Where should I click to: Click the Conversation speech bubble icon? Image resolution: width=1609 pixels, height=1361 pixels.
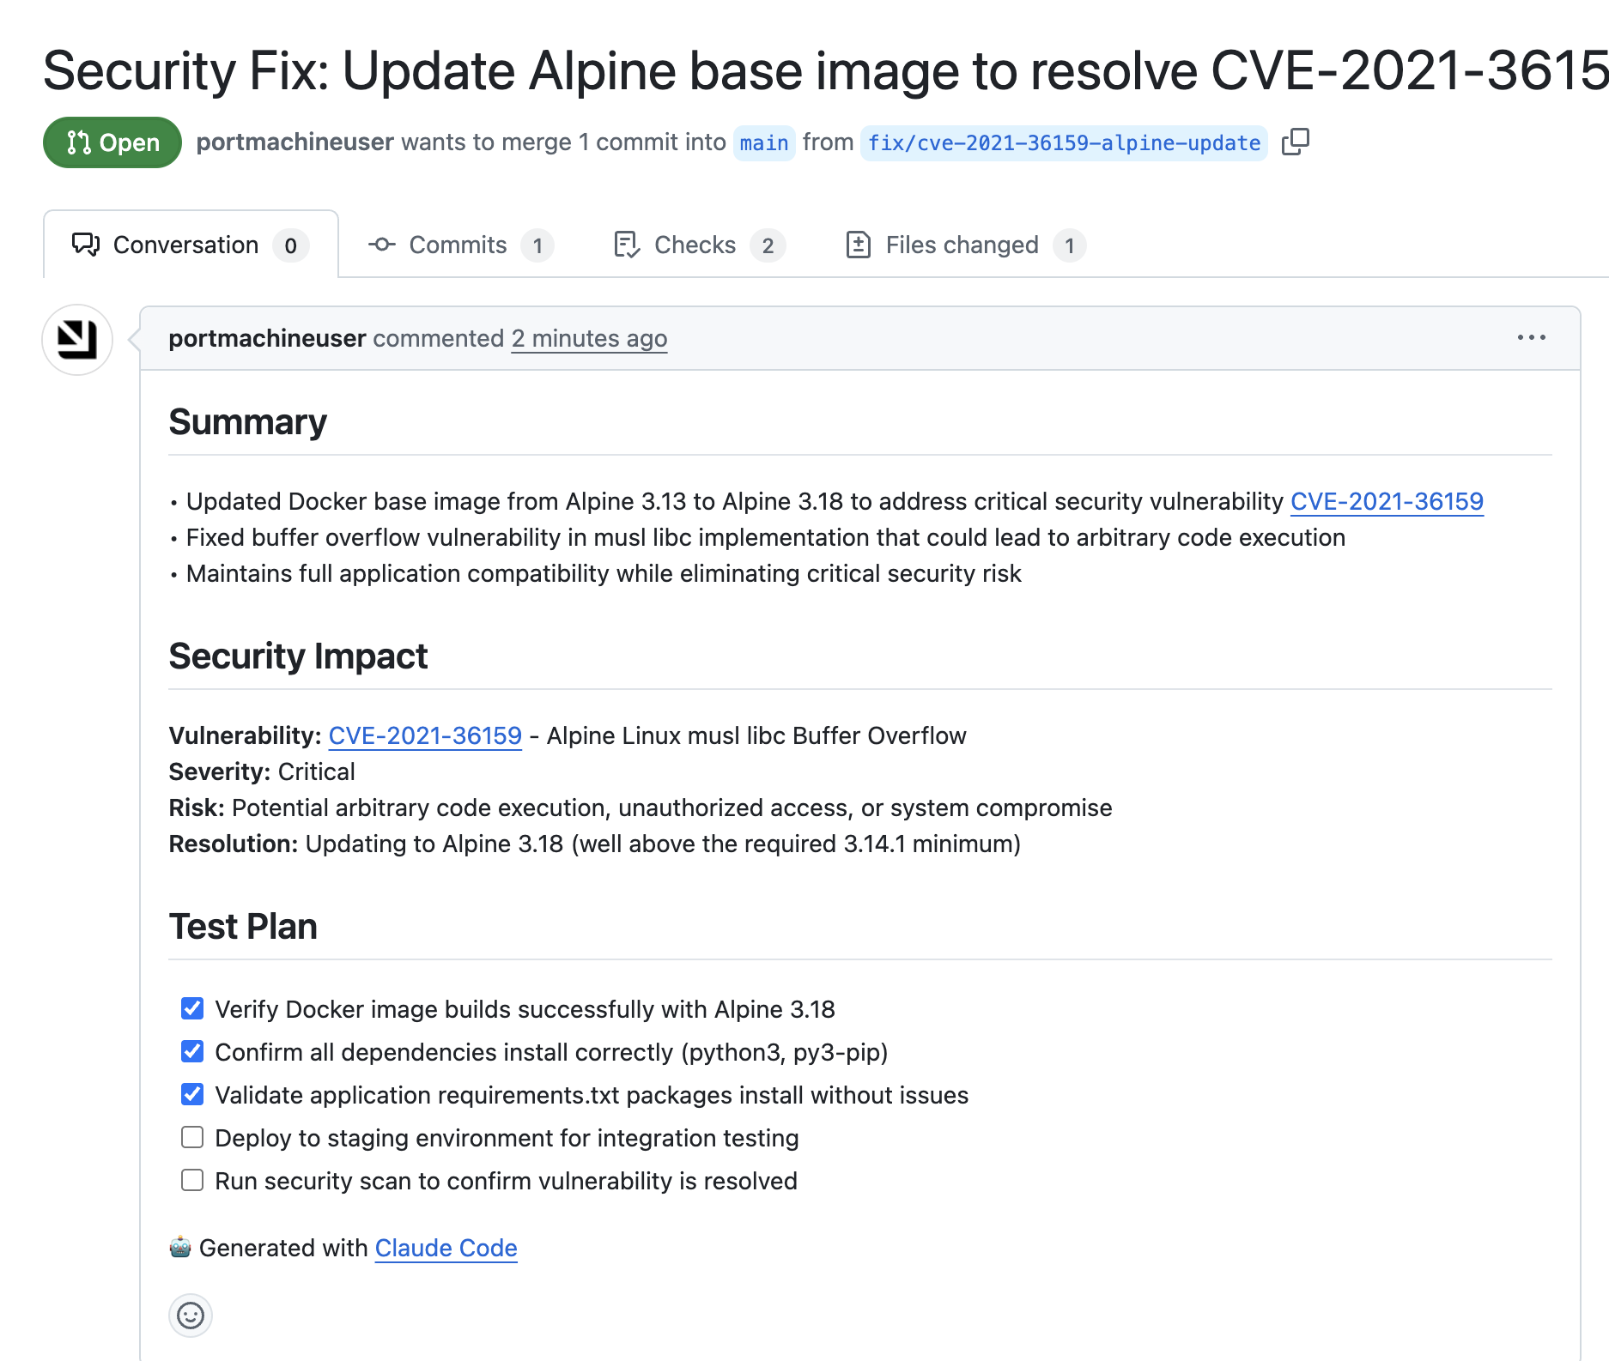[x=86, y=245]
